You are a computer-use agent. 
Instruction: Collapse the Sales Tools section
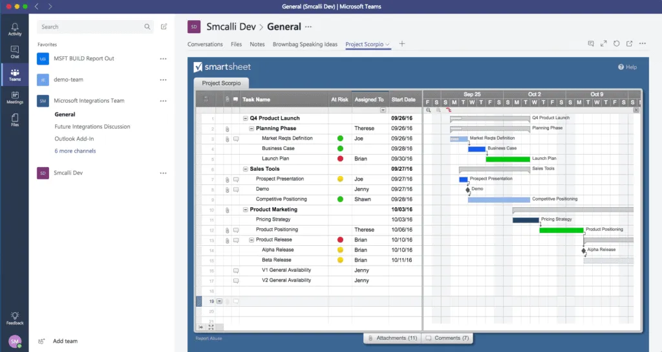(x=246, y=169)
